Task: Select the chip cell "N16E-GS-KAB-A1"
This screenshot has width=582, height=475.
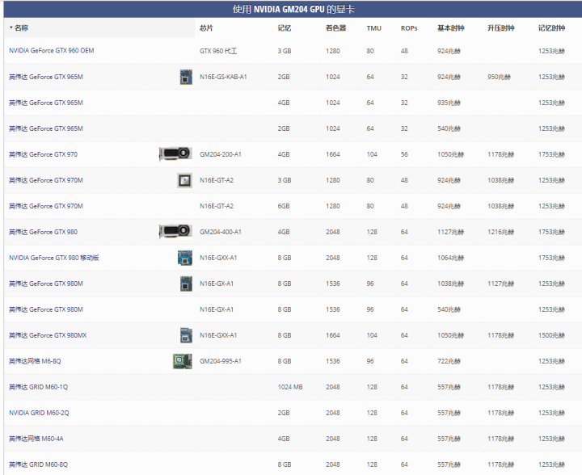Action: coord(223,77)
